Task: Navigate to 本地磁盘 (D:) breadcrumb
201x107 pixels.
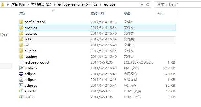Action: click(x=41, y=4)
